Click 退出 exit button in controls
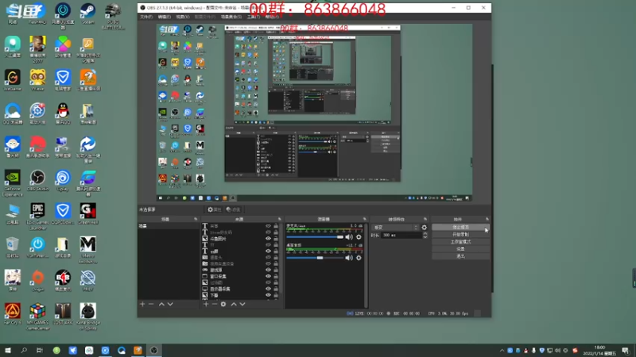Screen dimensions: 636x357 [x=461, y=256]
